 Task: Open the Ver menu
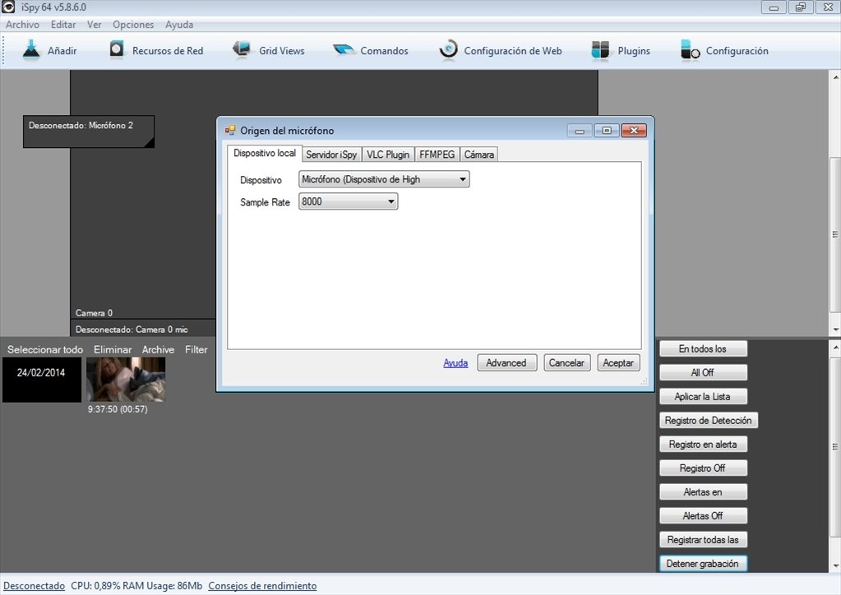coord(95,25)
